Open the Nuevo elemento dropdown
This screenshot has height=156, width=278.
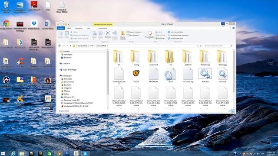(x=135, y=32)
